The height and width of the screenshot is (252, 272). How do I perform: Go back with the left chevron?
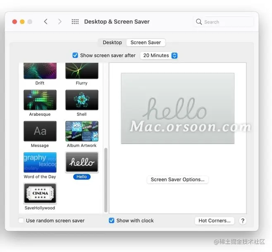pyautogui.click(x=45, y=22)
